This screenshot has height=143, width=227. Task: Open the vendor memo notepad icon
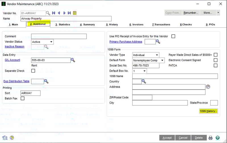(75, 13)
